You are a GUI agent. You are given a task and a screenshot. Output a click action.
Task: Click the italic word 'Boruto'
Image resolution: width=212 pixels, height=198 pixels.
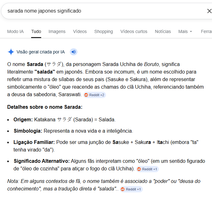click(x=151, y=64)
